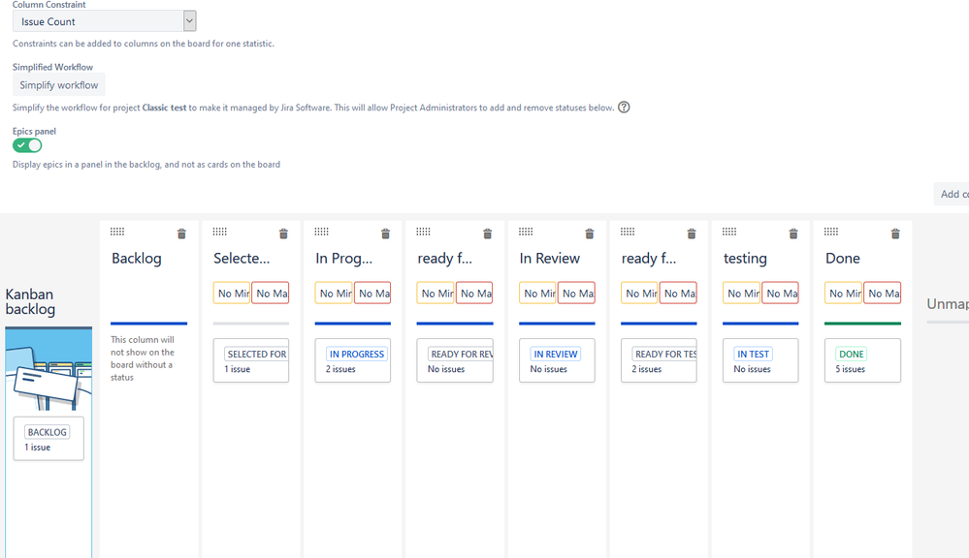
Task: Edit the Done column name
Action: [x=843, y=258]
